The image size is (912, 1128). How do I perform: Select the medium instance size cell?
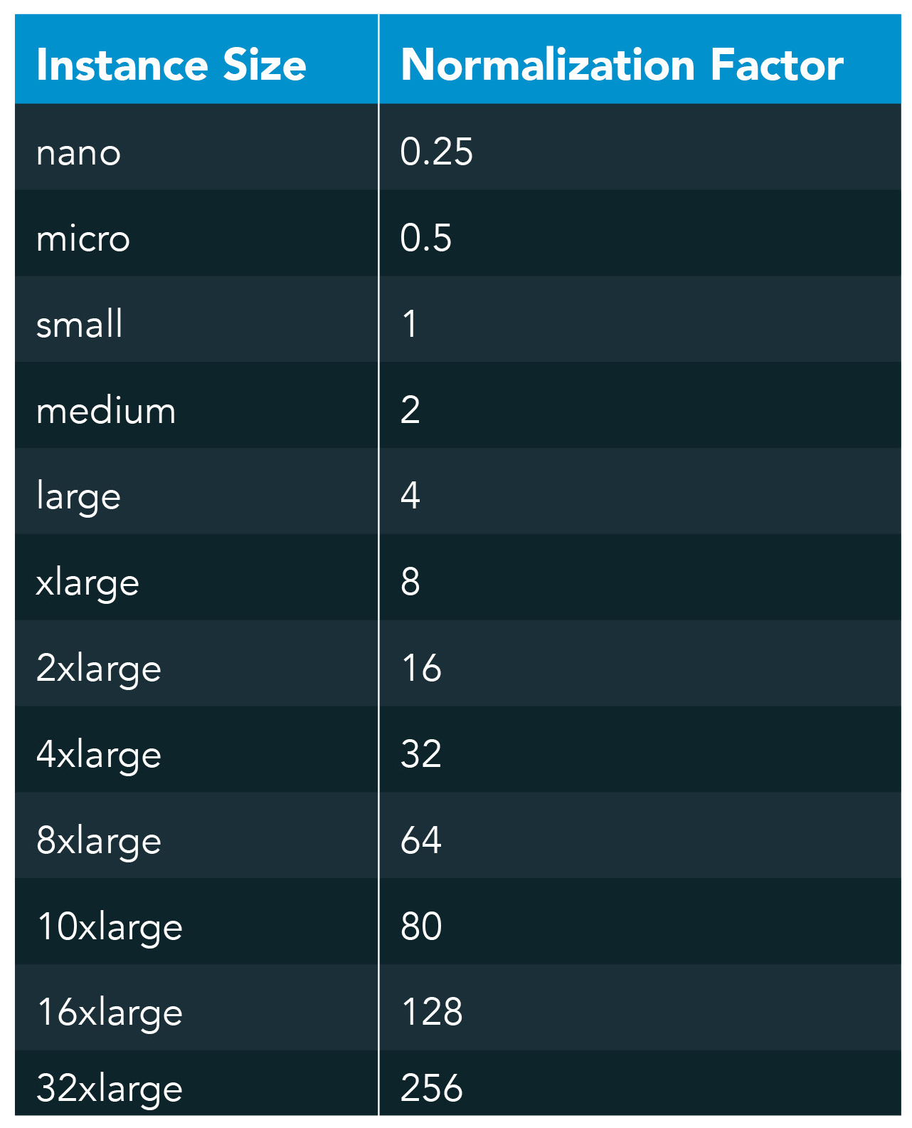(106, 411)
